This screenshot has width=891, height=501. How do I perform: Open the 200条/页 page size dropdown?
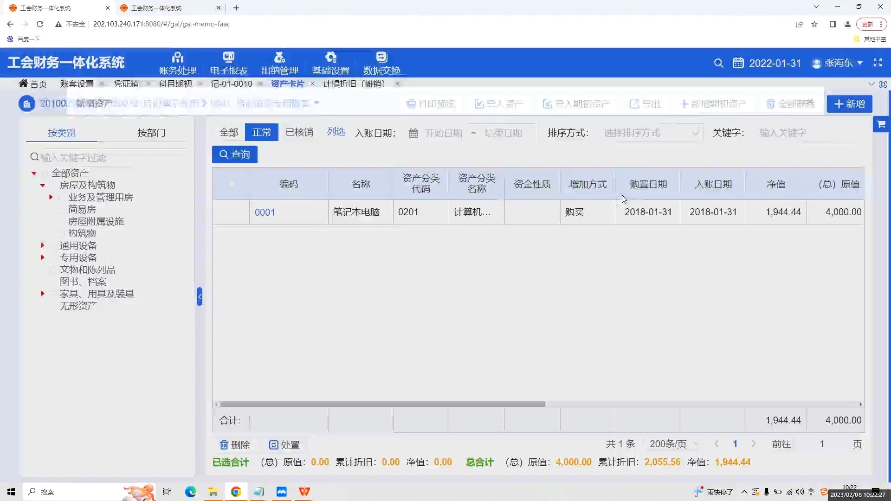coord(673,444)
